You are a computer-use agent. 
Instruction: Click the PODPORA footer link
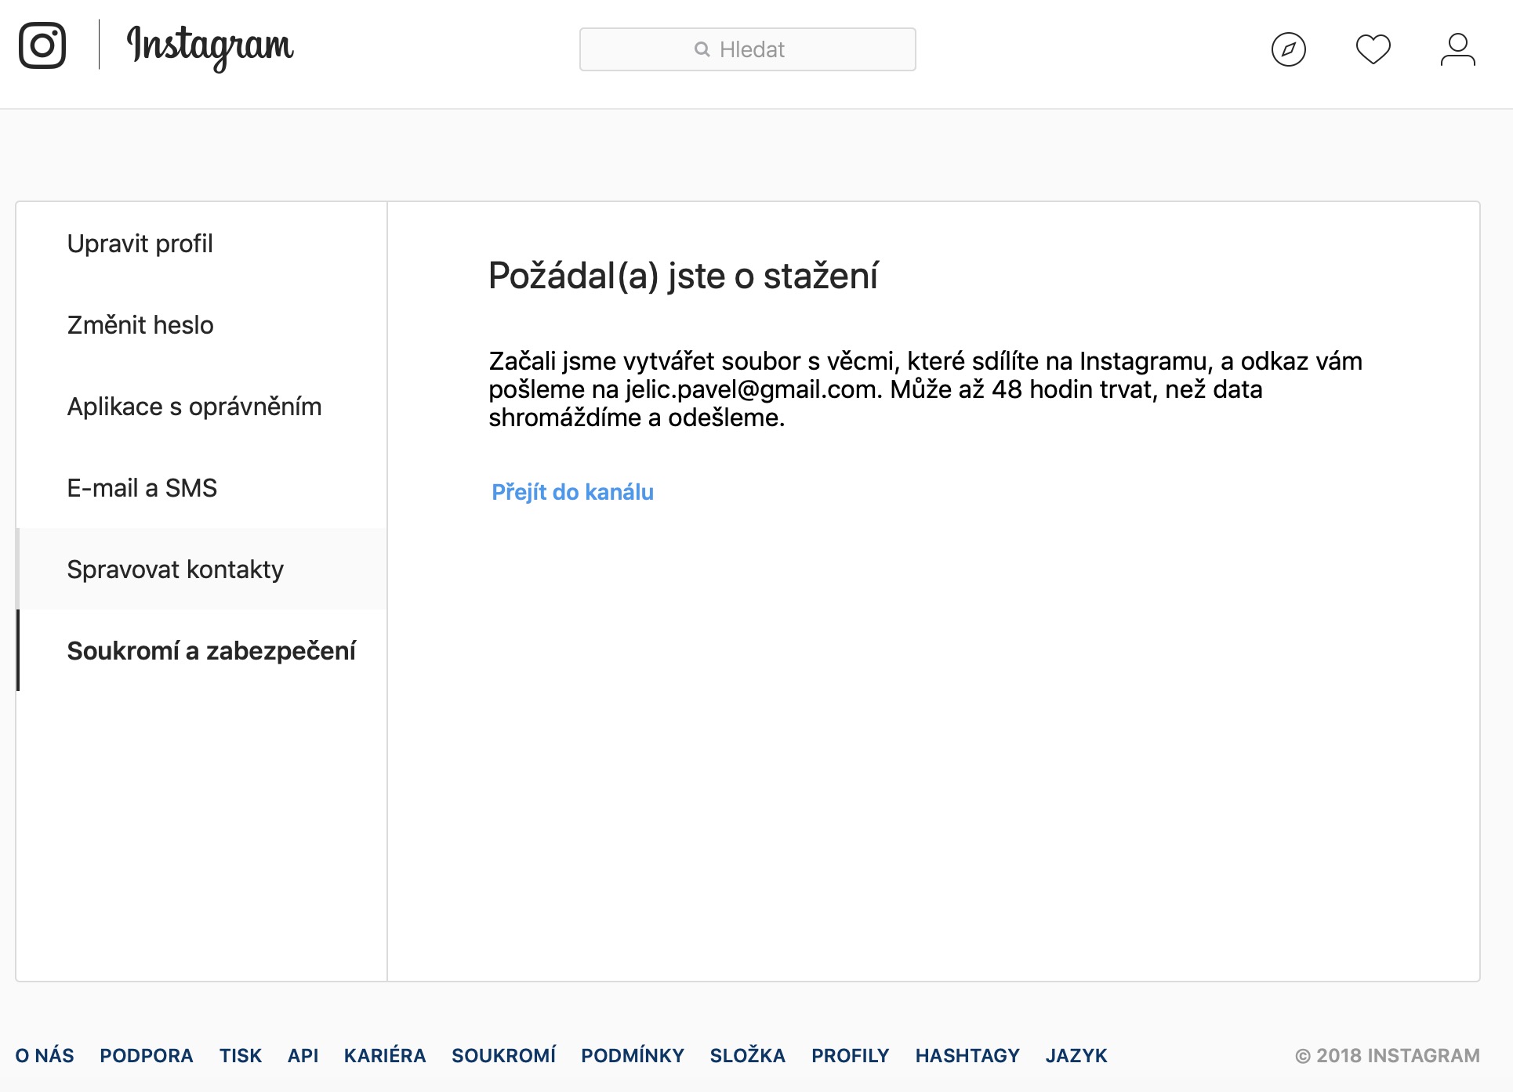click(147, 1055)
